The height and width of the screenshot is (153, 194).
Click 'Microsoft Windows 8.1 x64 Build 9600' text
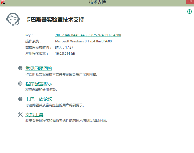[83, 41]
